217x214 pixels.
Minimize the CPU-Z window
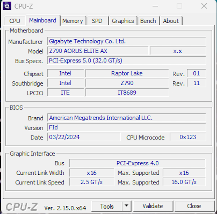point(155,6)
